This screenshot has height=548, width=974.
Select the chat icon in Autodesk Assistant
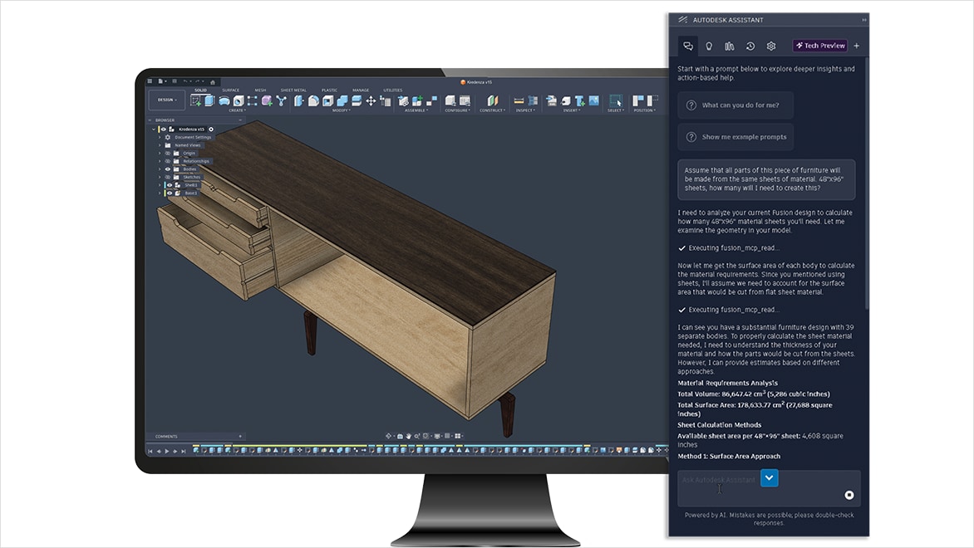[688, 46]
